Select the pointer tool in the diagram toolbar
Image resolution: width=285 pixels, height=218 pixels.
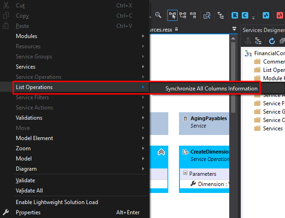tap(172, 15)
